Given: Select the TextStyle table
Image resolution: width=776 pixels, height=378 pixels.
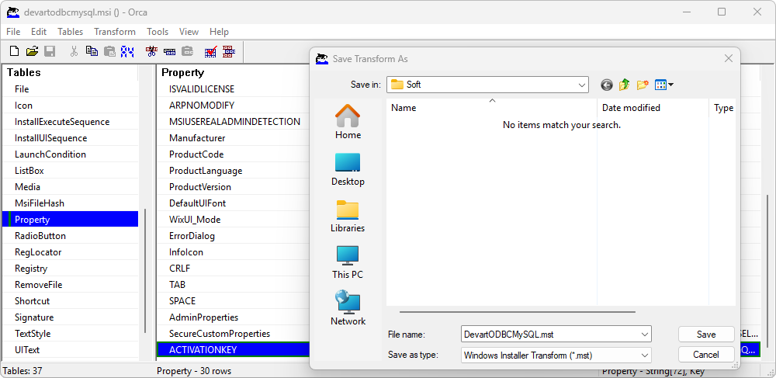Looking at the screenshot, I should [71, 334].
